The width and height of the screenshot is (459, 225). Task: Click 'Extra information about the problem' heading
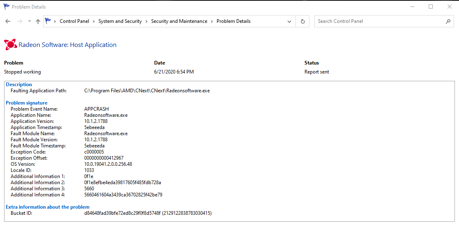[x=48, y=207]
